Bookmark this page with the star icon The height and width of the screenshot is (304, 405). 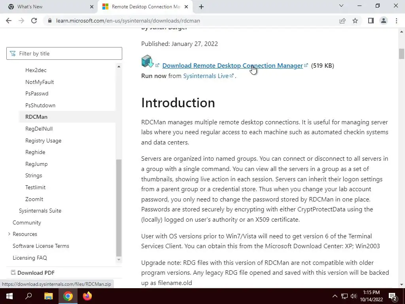click(355, 21)
